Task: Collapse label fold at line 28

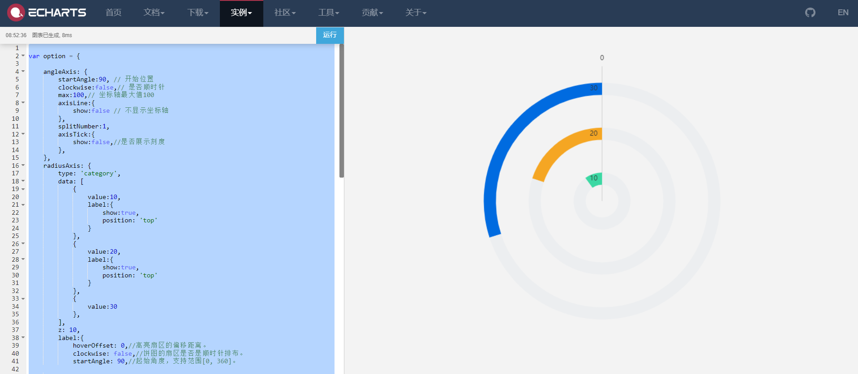Action: pos(23,259)
